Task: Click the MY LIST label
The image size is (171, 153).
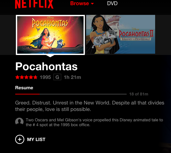Action: click(36, 139)
